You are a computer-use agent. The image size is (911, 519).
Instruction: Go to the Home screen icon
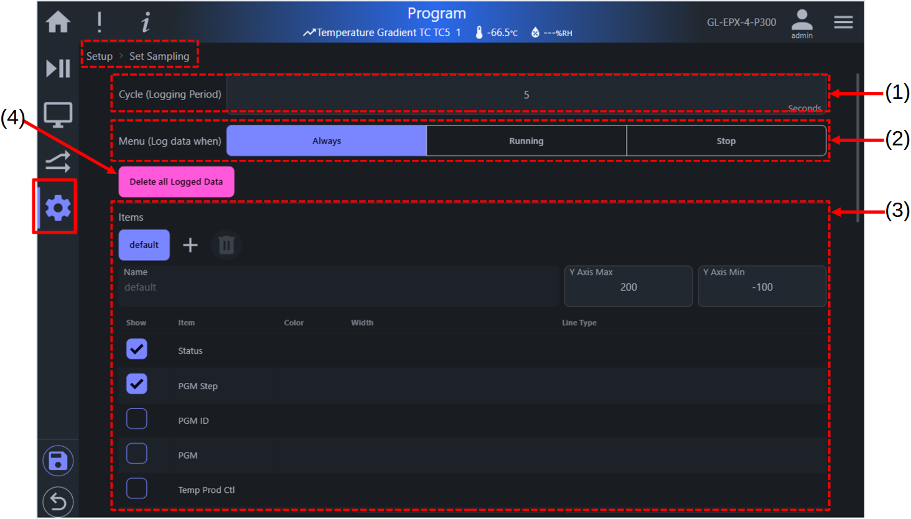pos(58,22)
